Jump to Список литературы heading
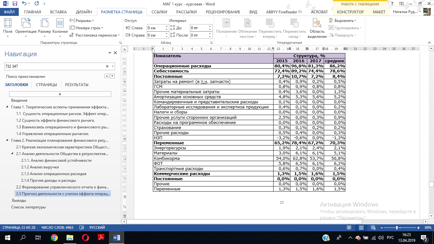Viewport: 434px width, 244px height. click(x=28, y=207)
